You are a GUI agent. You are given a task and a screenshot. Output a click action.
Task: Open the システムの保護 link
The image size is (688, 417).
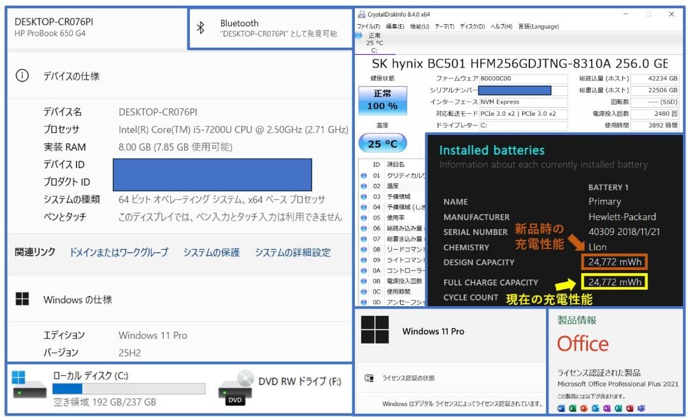coord(211,252)
